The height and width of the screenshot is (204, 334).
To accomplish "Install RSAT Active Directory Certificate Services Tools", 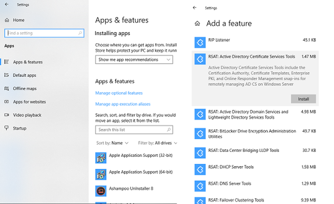I will 303,99.
